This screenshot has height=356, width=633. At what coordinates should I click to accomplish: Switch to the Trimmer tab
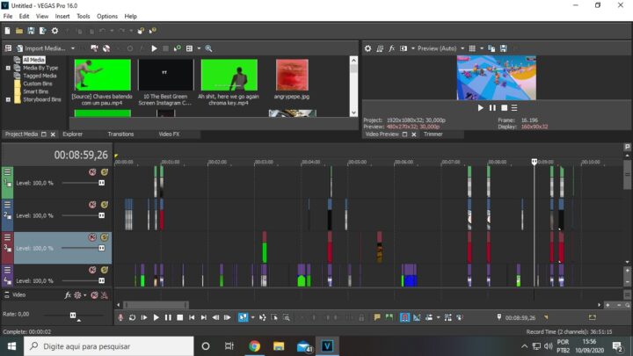coord(433,134)
